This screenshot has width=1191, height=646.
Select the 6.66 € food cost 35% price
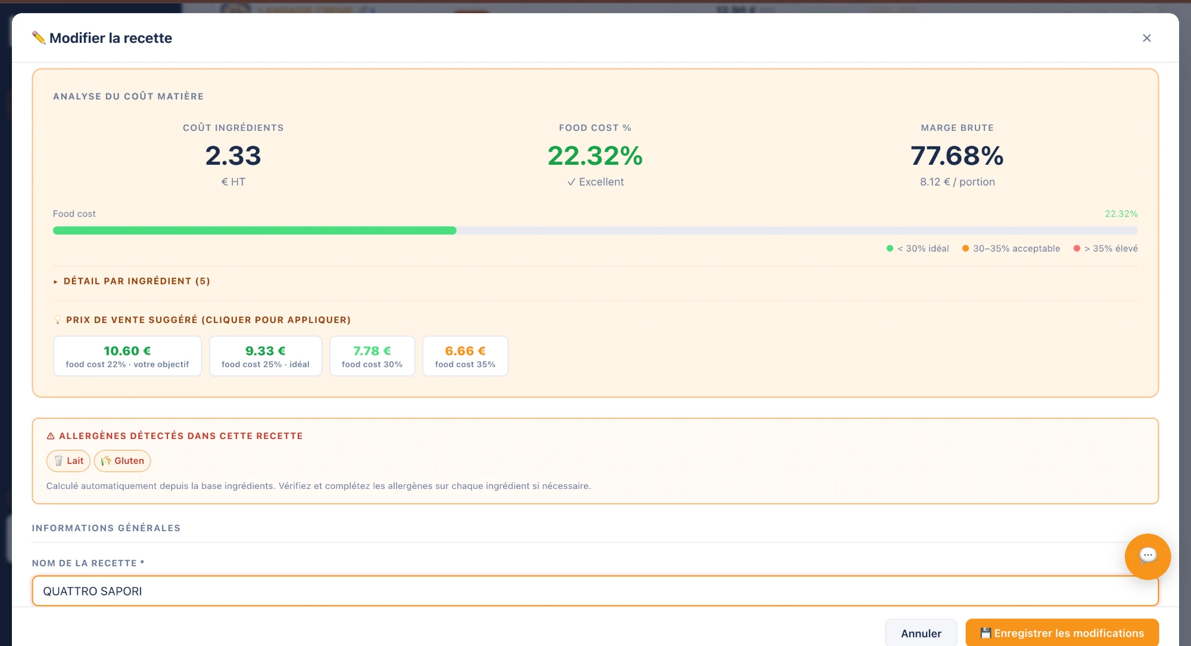tap(465, 356)
